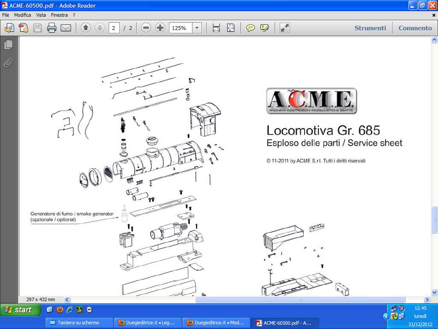The height and width of the screenshot is (329, 438).
Task: Show the attachments paperclip panel
Action: pyautogui.click(x=8, y=63)
